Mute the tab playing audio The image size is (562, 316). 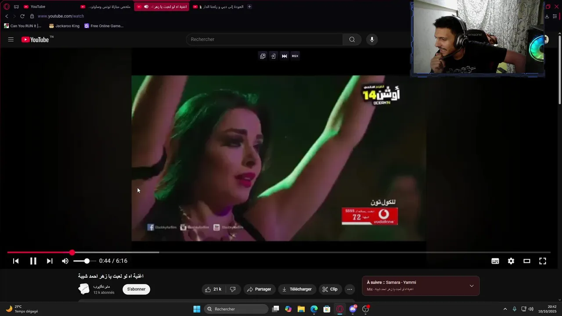coord(146,7)
